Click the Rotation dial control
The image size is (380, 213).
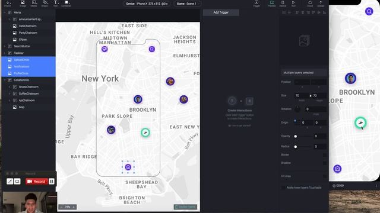(297, 109)
